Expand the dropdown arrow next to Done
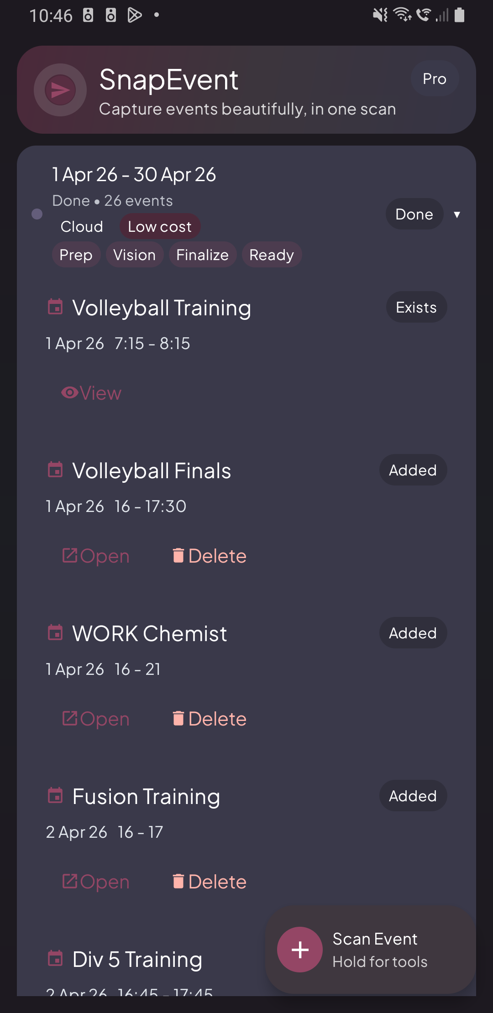The height and width of the screenshot is (1013, 493). click(457, 214)
